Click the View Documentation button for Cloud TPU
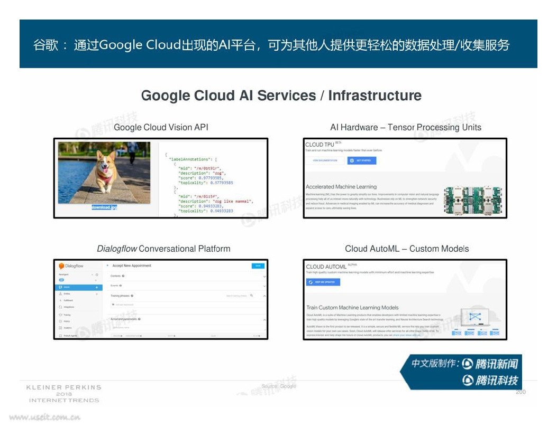Viewport: 557px width, 427px height. 325,160
